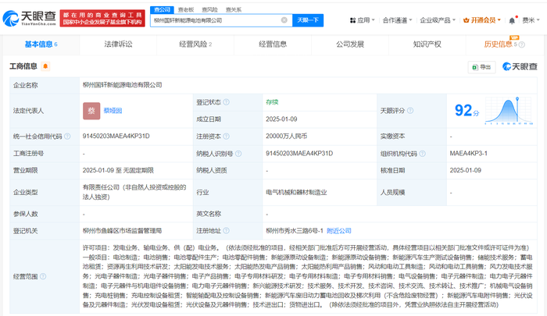547x316 pixels.
Task: Open the 知识产权 tab
Action: coord(427,44)
